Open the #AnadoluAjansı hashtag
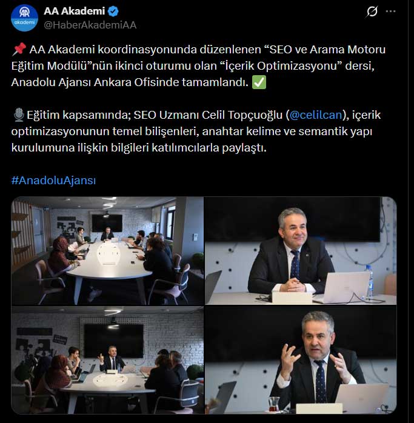 tap(53, 180)
